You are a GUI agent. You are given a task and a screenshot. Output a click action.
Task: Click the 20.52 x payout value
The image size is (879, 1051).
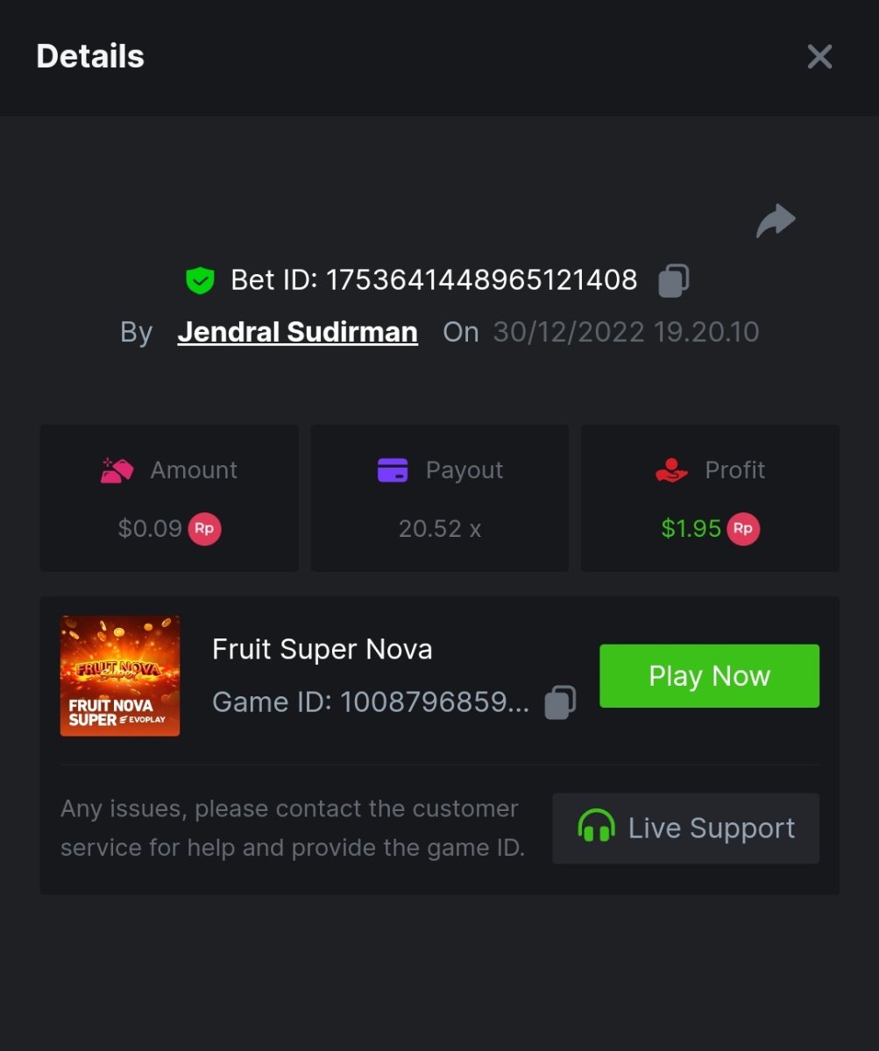[x=439, y=529]
